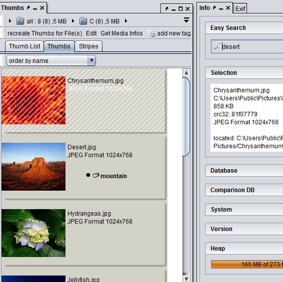Expand the arrow after the 'C (8)' folder
283x282 pixels.
pyautogui.click(x=126, y=21)
